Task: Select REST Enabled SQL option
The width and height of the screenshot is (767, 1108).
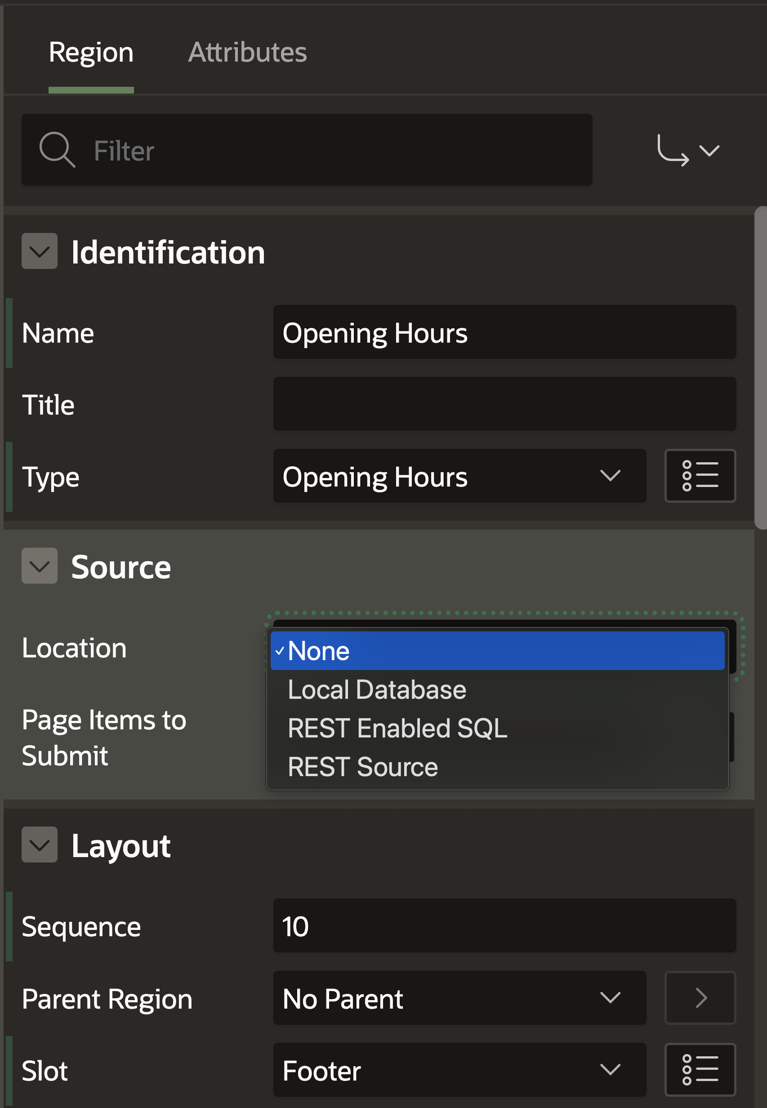Action: (x=397, y=728)
